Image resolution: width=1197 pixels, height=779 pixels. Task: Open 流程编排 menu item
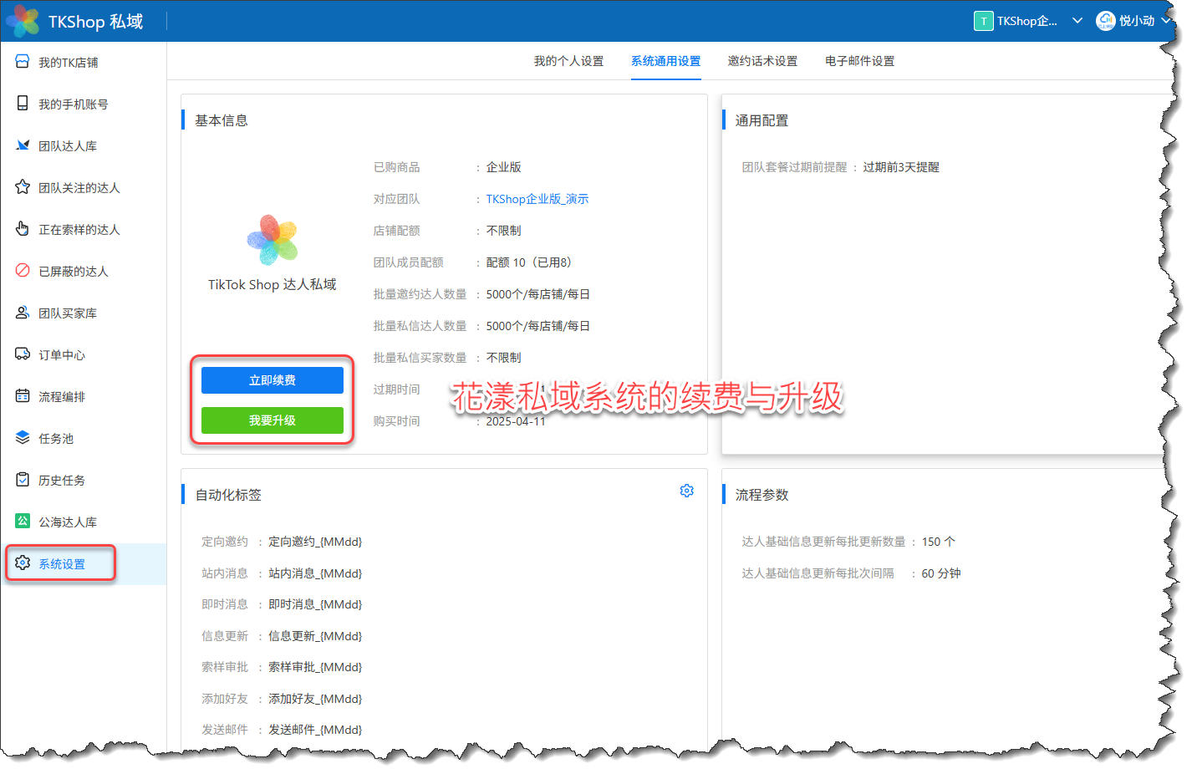coord(84,397)
